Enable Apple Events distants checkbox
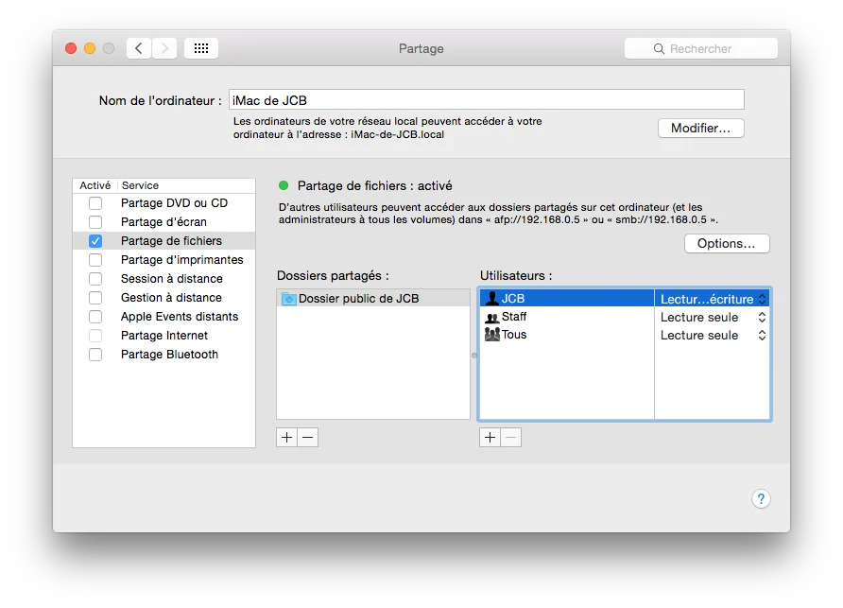This screenshot has height=608, width=843. (95, 317)
